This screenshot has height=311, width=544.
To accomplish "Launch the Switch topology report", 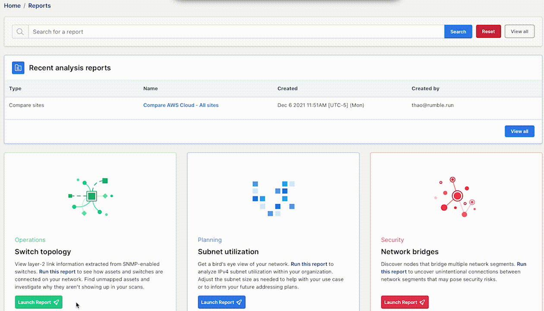I will 38,302.
